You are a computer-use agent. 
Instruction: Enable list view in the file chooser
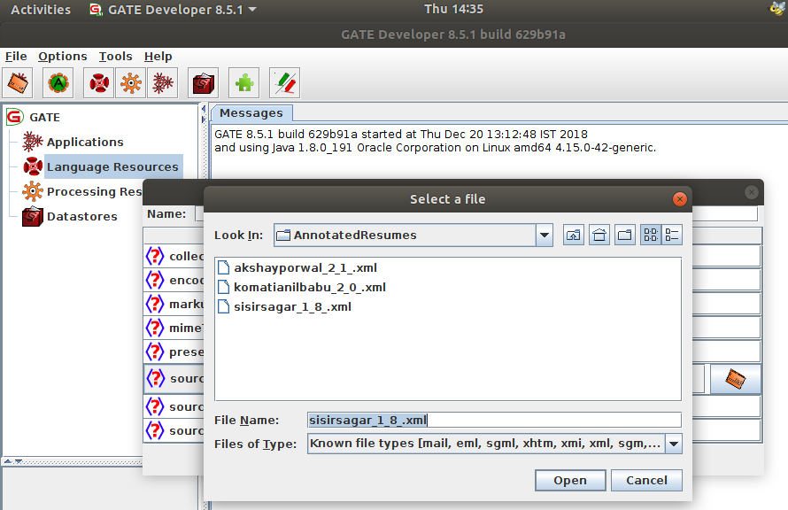coord(648,235)
